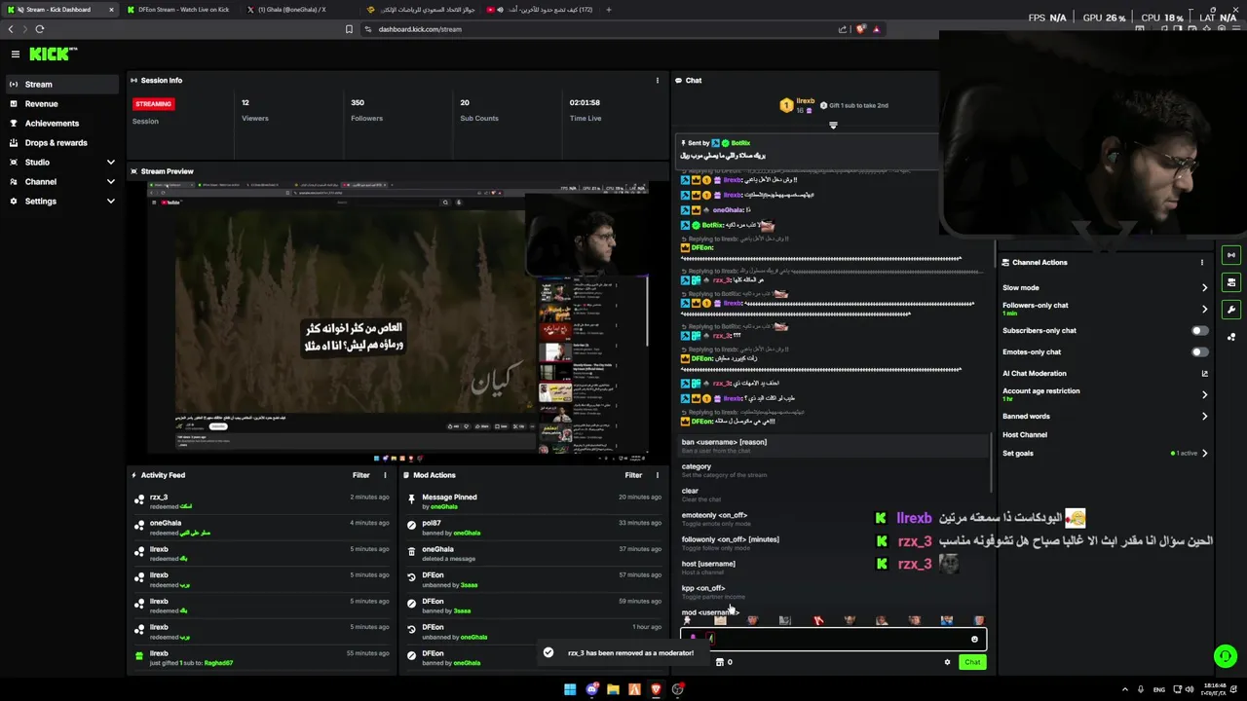
Task: Open AI Chat Moderation external link icon
Action: tap(1204, 374)
